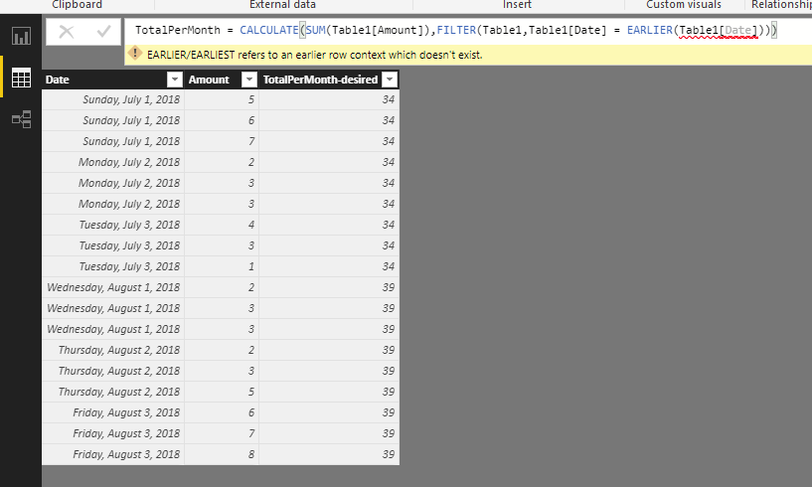Click the Clipboard ribbon group label
The width and height of the screenshot is (812, 487).
pyautogui.click(x=77, y=5)
